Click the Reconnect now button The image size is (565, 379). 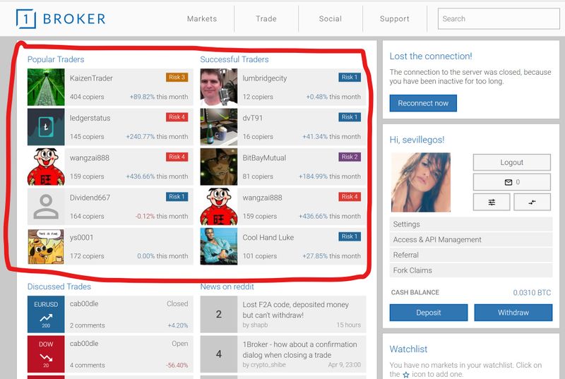click(423, 103)
